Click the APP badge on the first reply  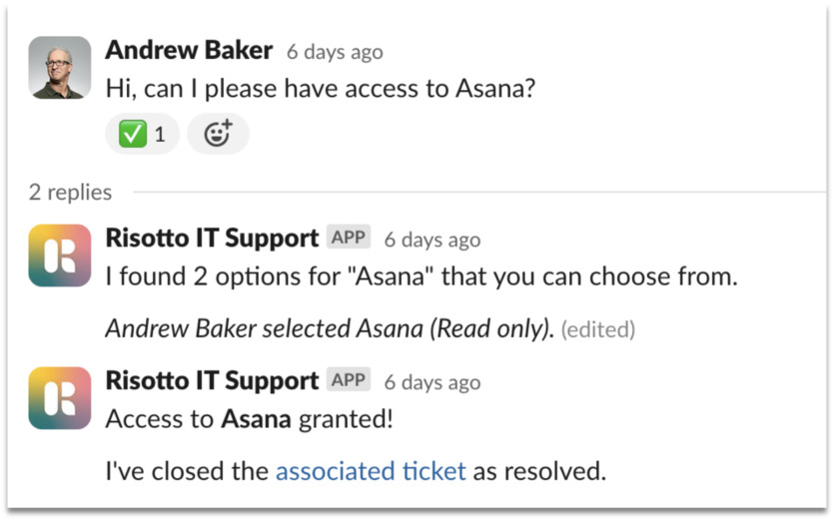[x=349, y=237]
